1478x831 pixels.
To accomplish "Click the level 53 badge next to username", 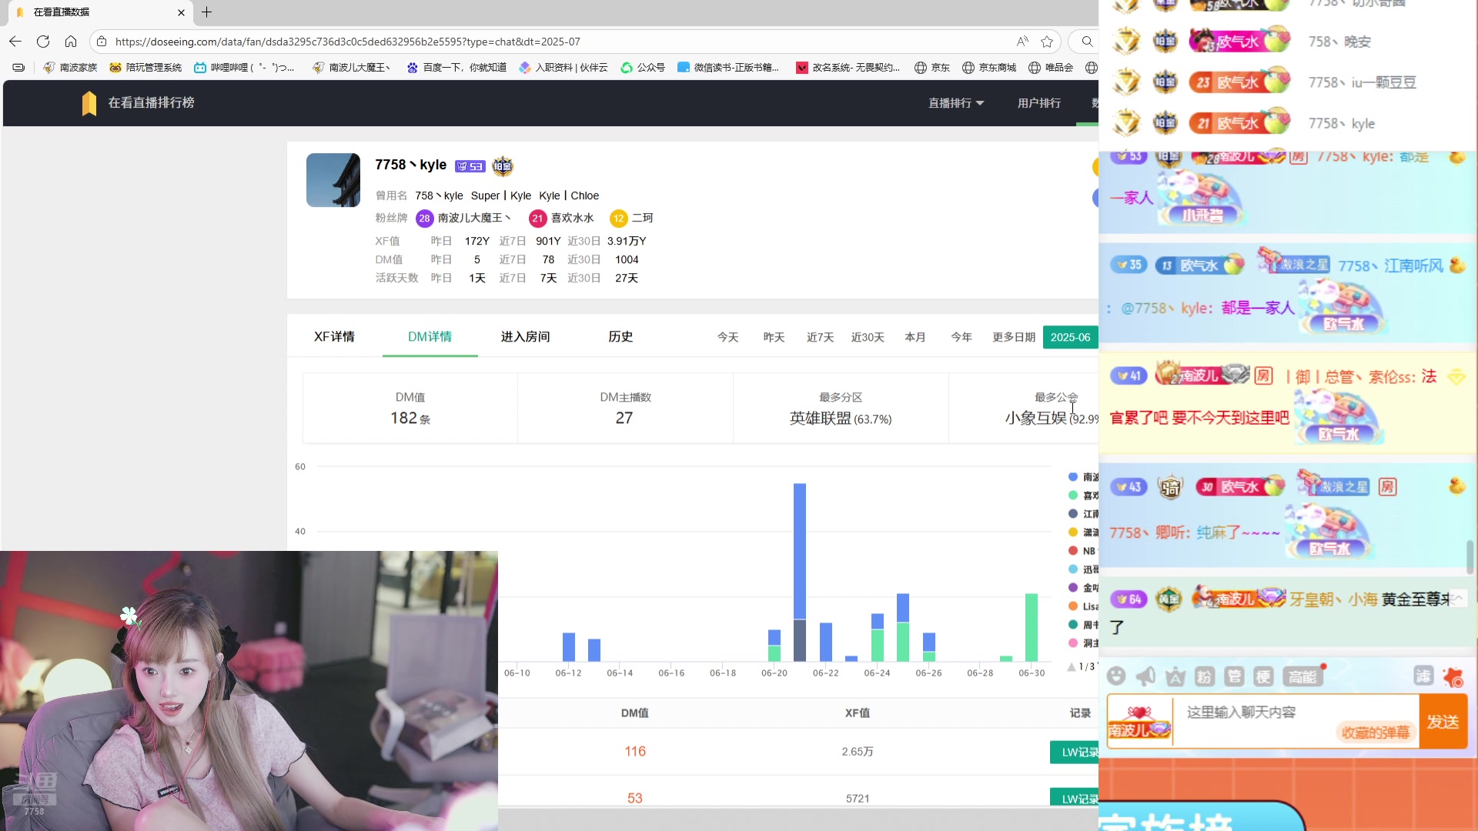I will click(x=470, y=166).
